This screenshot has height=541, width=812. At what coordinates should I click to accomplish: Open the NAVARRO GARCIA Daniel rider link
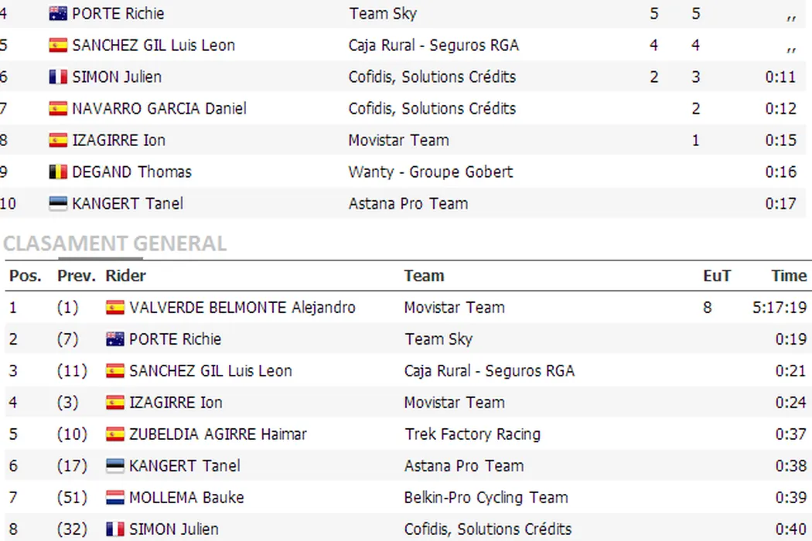click(159, 109)
